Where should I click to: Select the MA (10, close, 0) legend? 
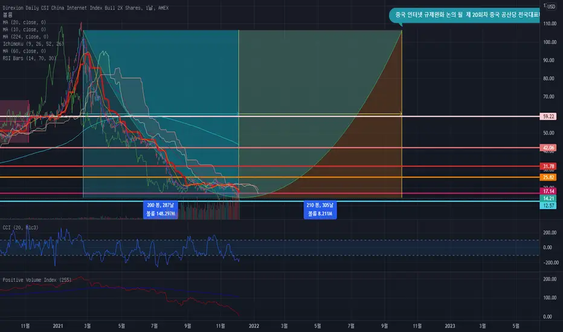[24, 30]
